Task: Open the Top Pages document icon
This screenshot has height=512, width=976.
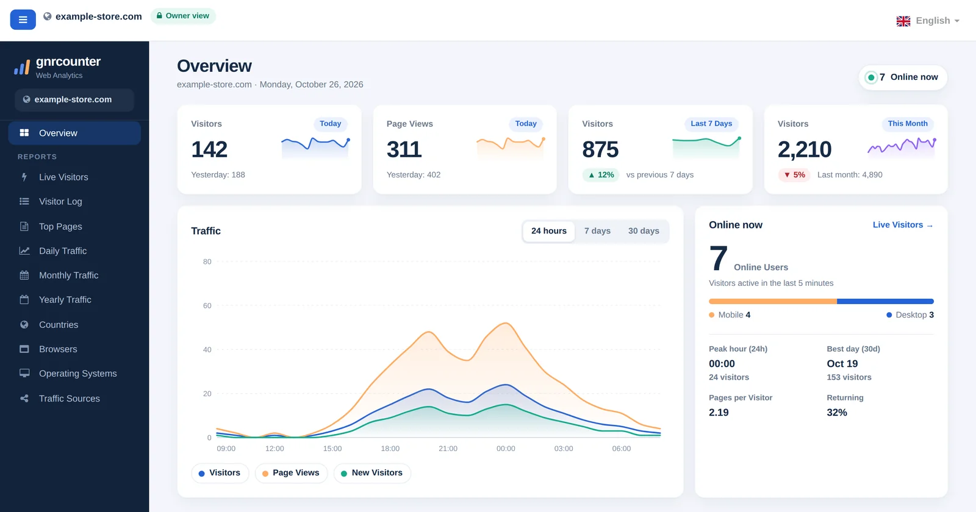Action: pos(24,226)
